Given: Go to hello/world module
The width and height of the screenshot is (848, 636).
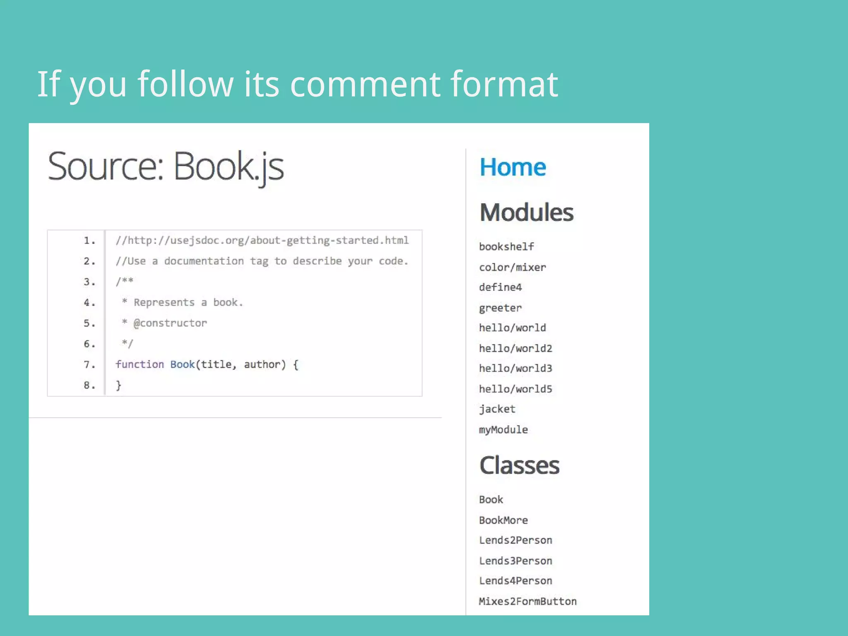Looking at the screenshot, I should [512, 328].
